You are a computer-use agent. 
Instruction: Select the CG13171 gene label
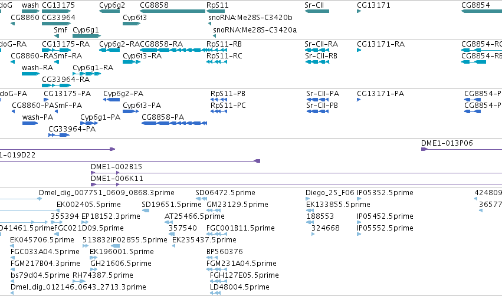tap(373, 5)
